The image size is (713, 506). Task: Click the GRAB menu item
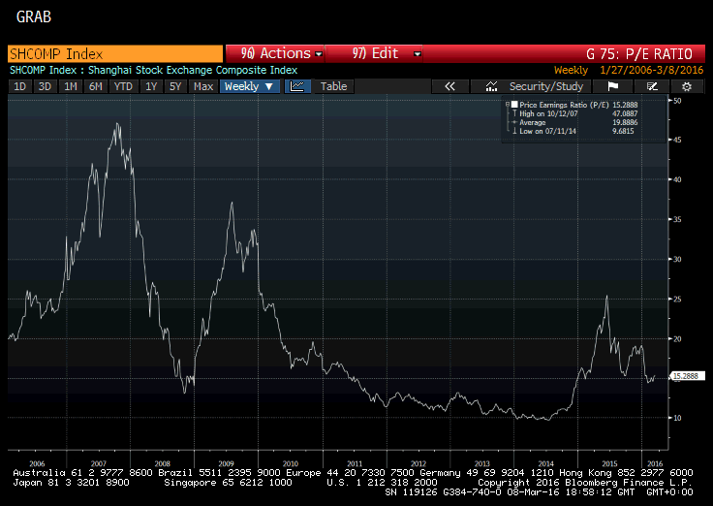(34, 17)
